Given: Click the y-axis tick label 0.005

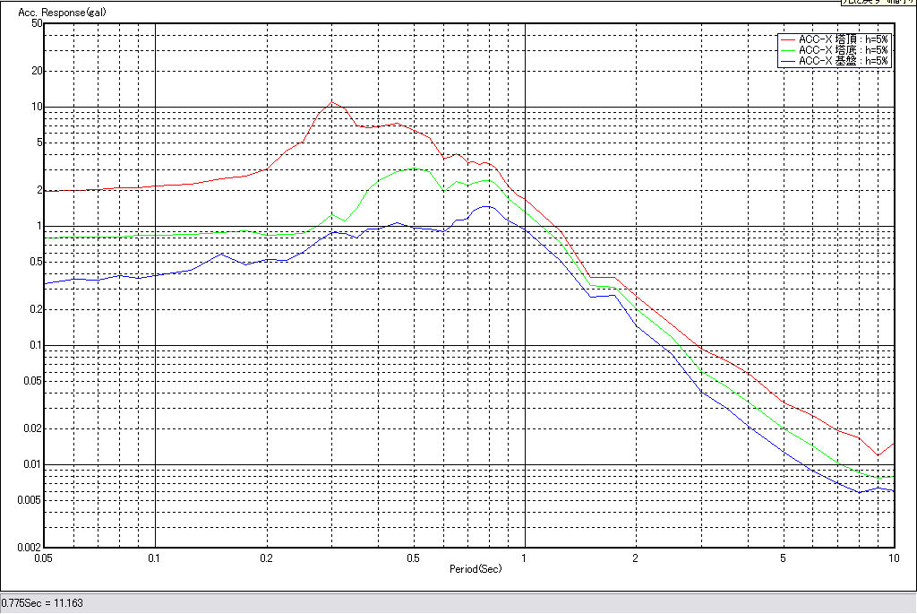Looking at the screenshot, I should tap(30, 500).
